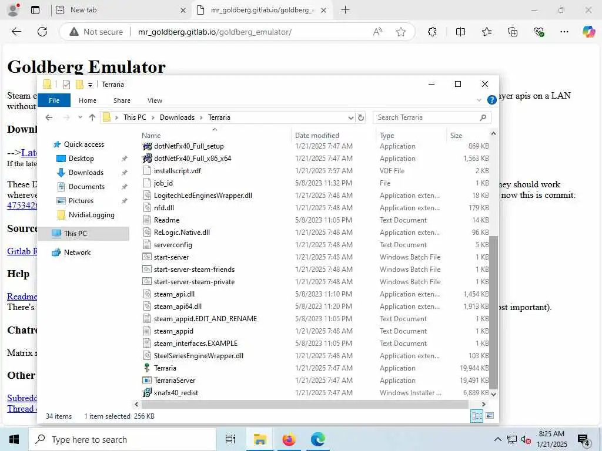Sort files by Type column

[x=387, y=136]
